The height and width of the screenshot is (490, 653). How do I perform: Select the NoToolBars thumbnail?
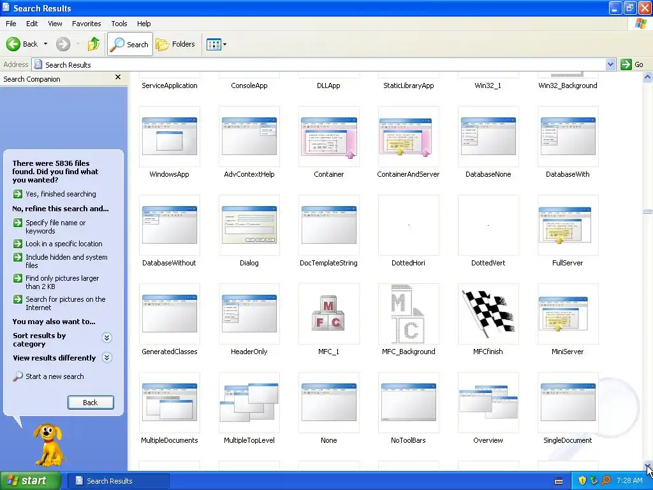point(408,403)
